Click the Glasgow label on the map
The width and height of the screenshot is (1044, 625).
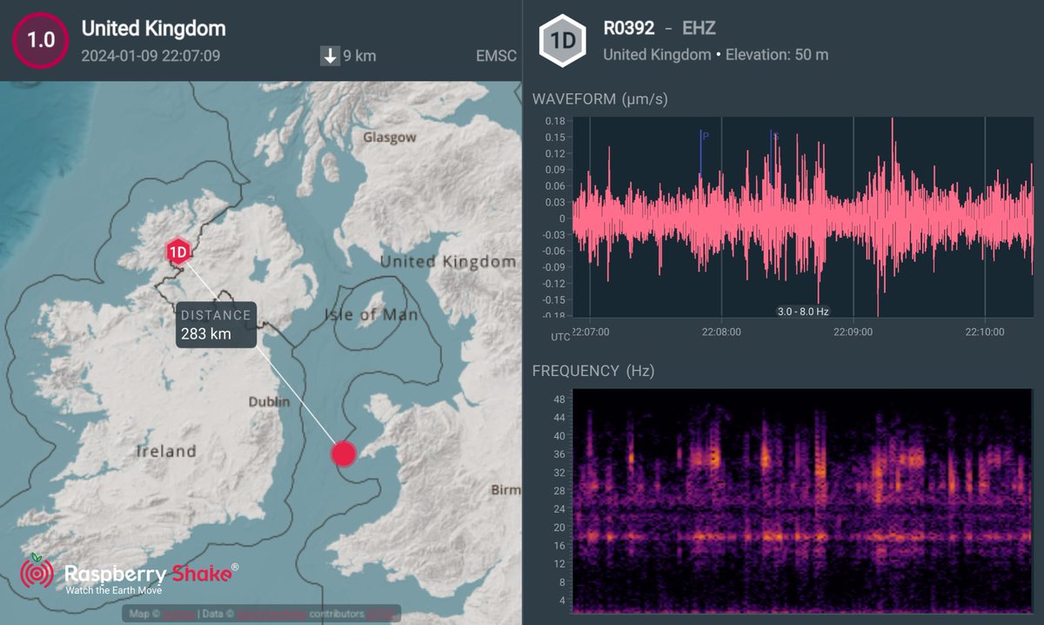[x=390, y=138]
